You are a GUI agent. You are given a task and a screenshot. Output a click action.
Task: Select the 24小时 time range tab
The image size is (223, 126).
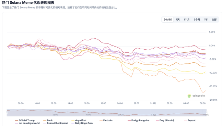[168, 20]
